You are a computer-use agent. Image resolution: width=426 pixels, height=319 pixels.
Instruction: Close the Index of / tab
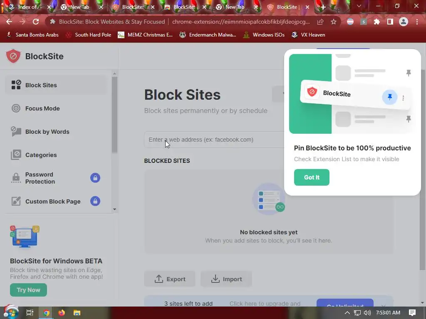point(49,7)
